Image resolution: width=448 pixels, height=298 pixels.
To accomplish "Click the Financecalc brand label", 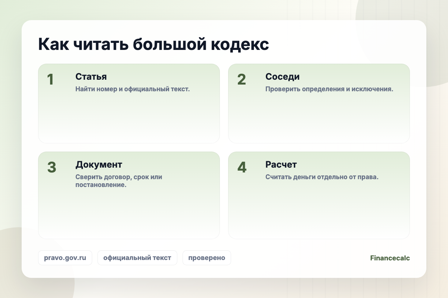I will pyautogui.click(x=390, y=258).
